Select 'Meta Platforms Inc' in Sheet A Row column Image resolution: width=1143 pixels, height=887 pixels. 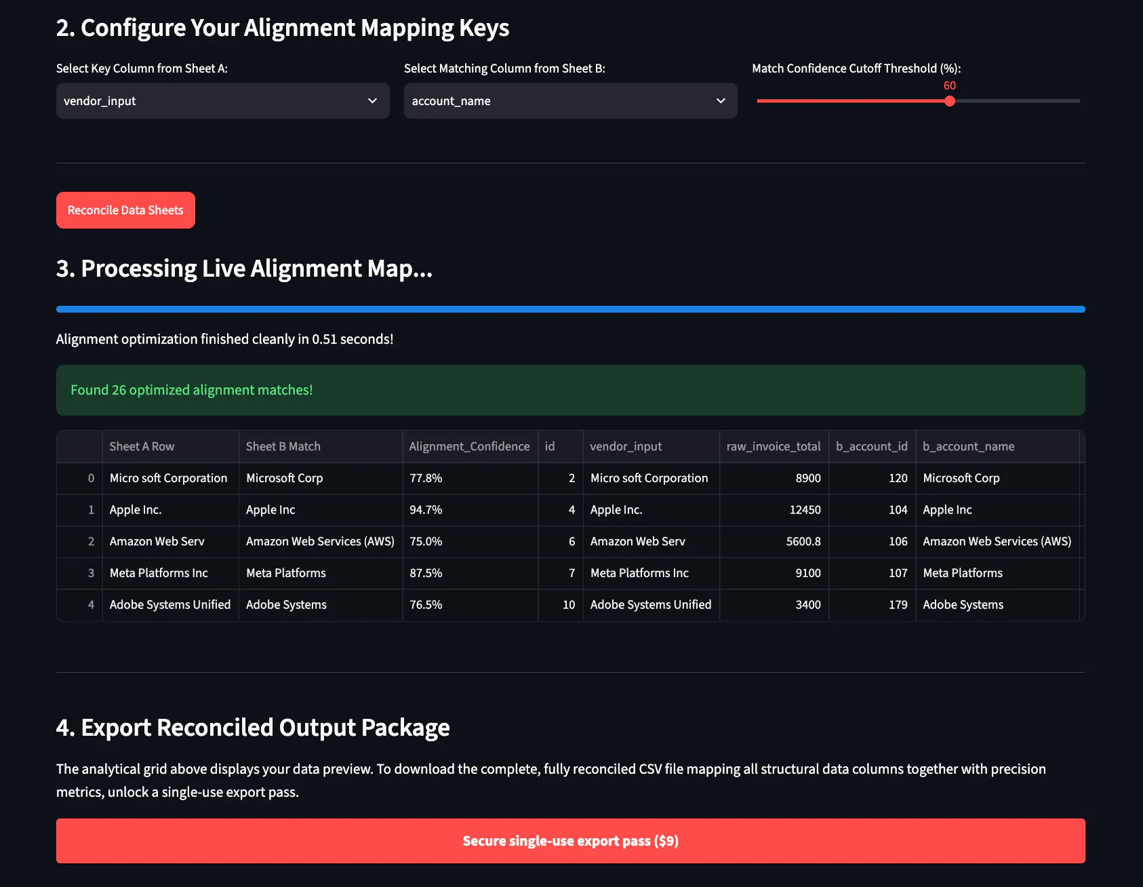170,573
